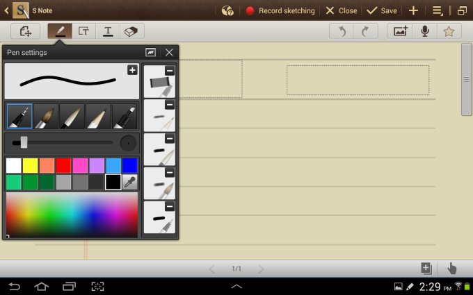Close the Pen settings panel
The height and width of the screenshot is (295, 473).
tap(169, 52)
